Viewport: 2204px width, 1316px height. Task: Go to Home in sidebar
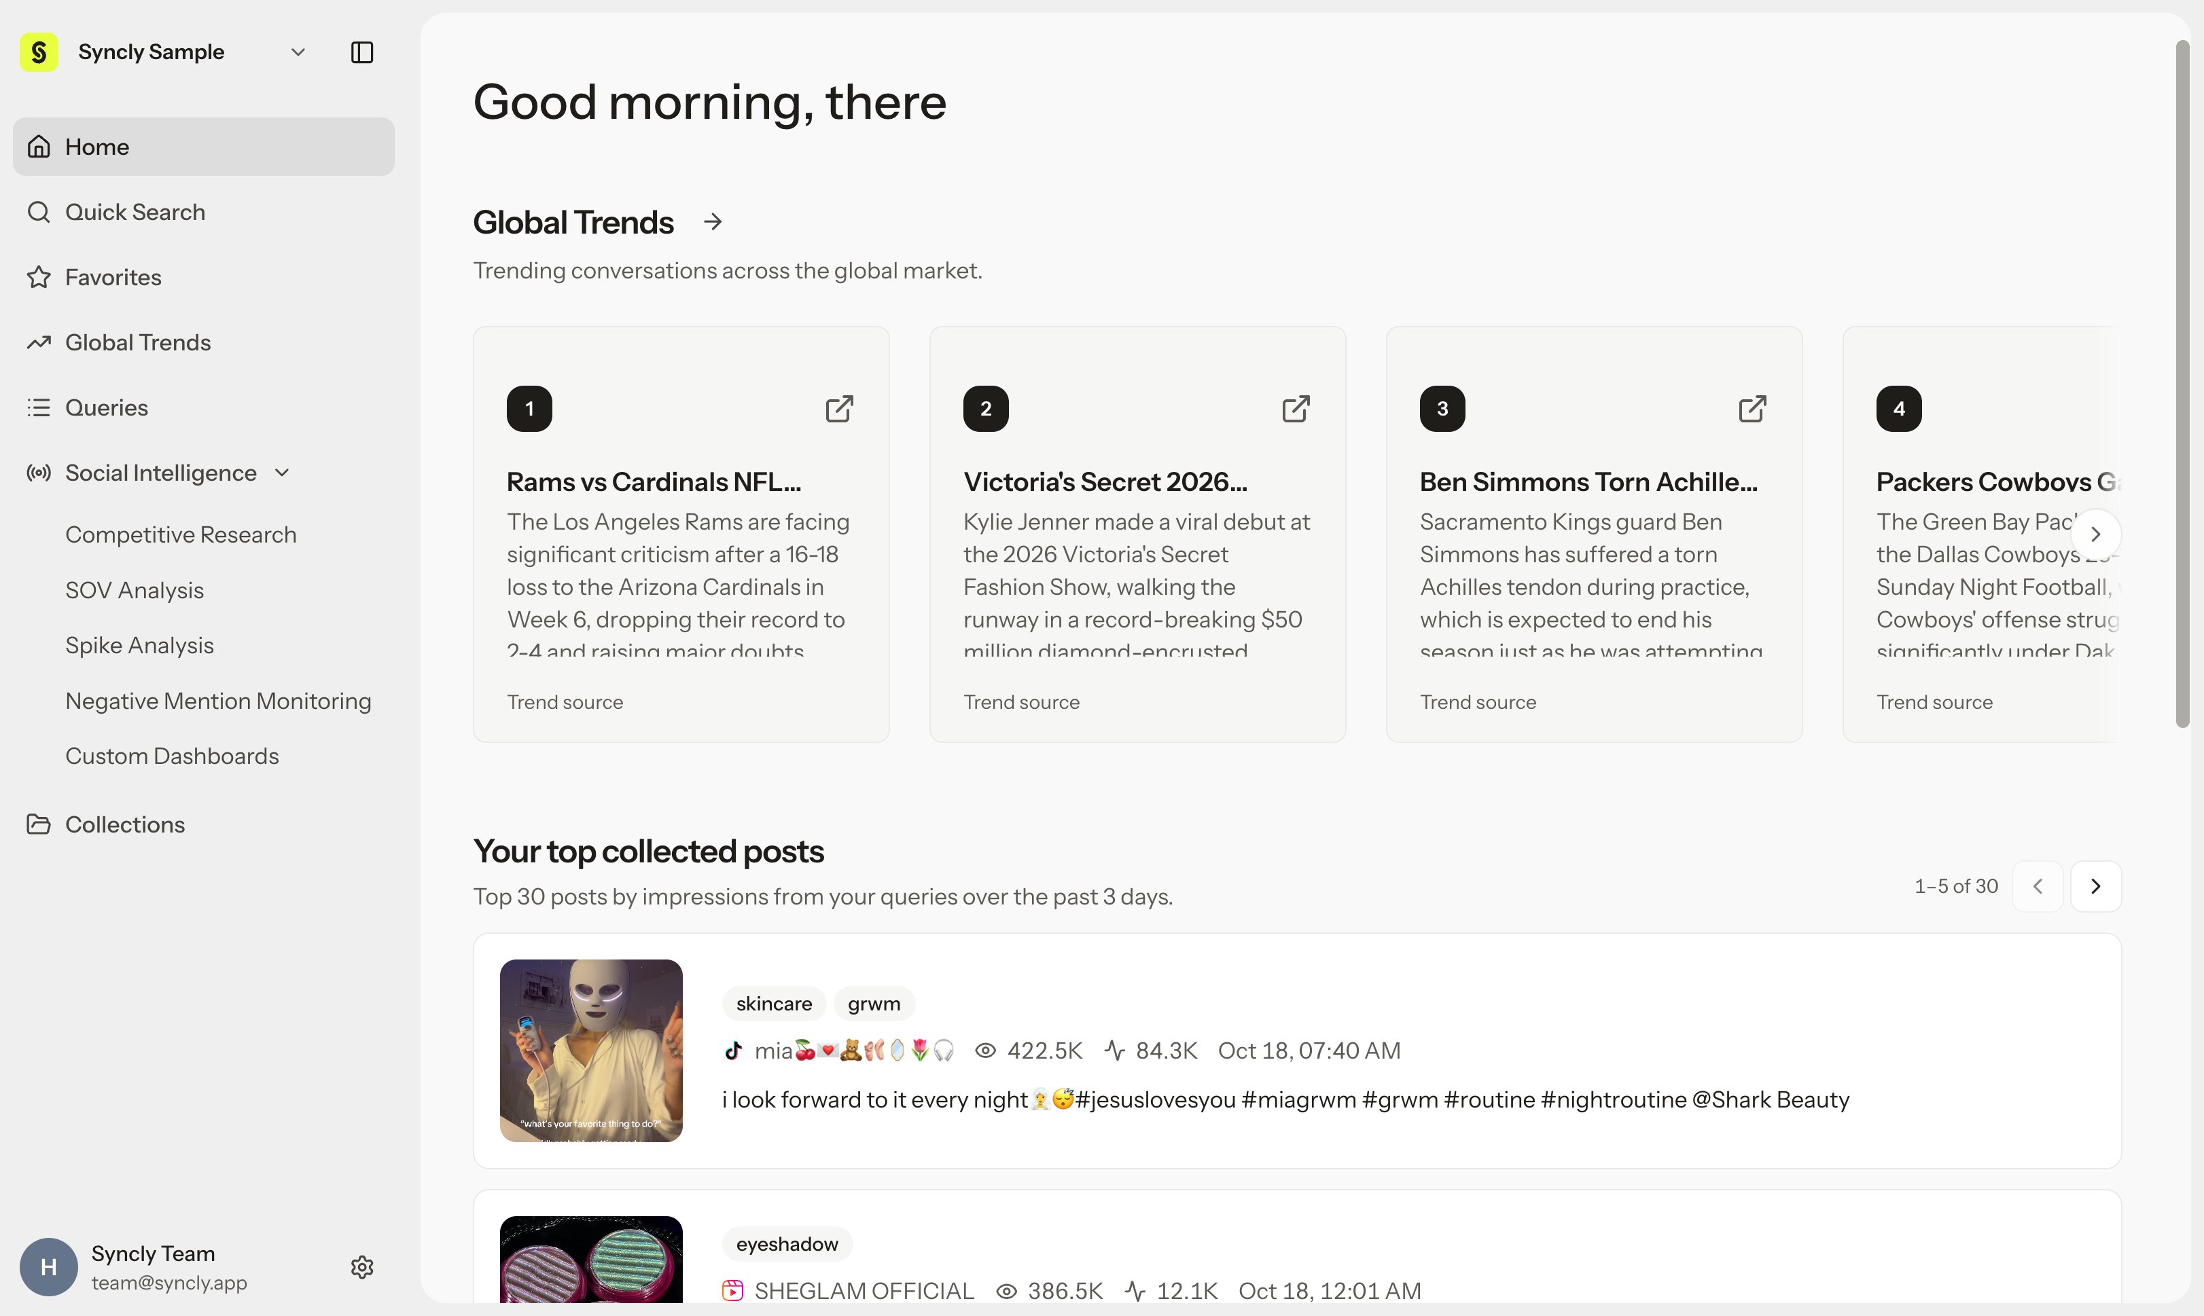pyautogui.click(x=203, y=146)
